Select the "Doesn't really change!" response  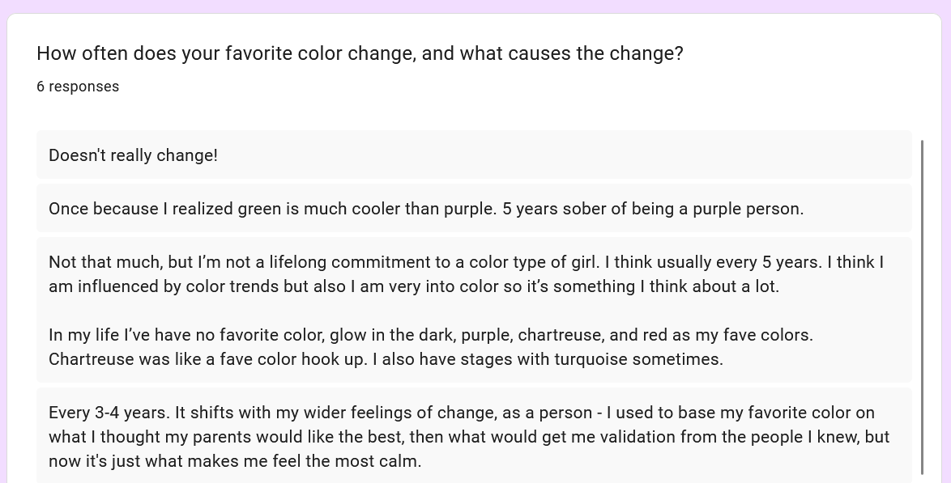[x=134, y=155]
